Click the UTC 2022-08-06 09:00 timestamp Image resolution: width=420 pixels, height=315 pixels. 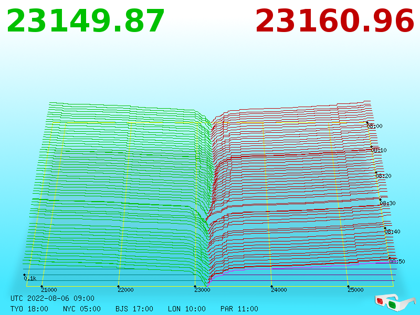coord(52,298)
